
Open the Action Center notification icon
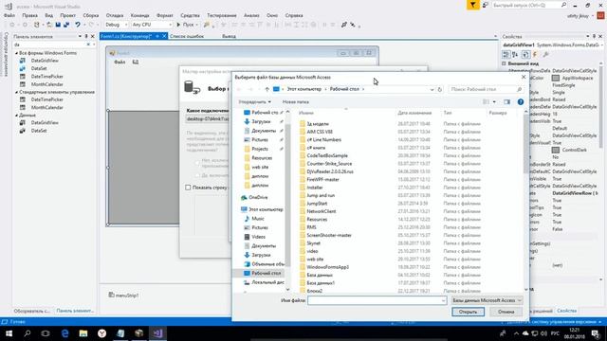(x=596, y=333)
